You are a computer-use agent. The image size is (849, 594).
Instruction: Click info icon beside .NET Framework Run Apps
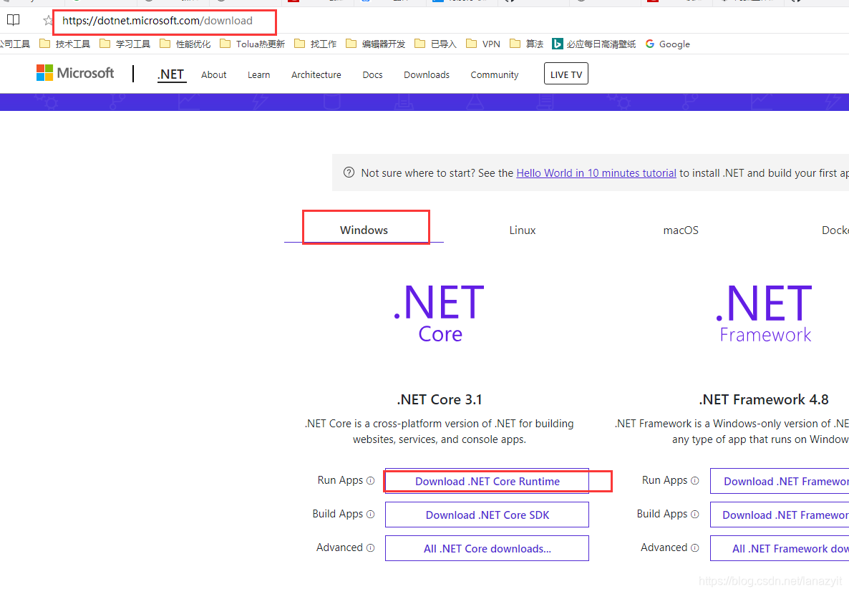694,481
